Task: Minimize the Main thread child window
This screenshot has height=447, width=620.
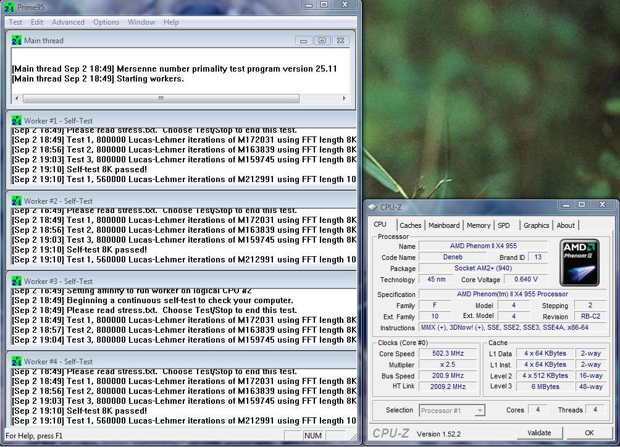Action: [303, 41]
